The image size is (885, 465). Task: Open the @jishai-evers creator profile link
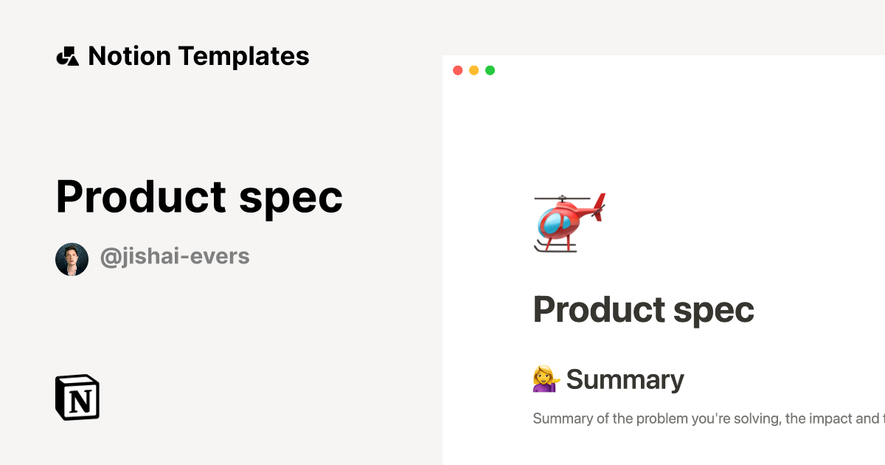coord(175,256)
